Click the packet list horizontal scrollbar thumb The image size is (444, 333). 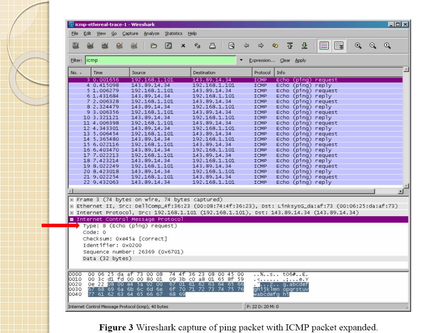pos(223,191)
